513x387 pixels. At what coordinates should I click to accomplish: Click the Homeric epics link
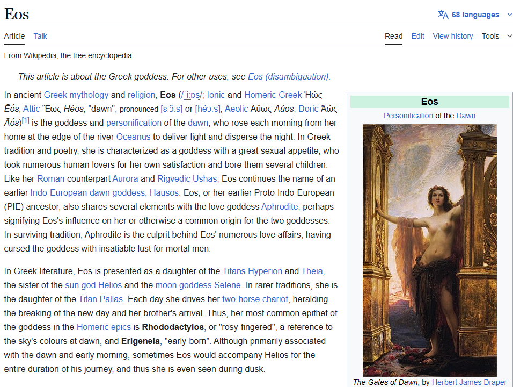pos(104,327)
